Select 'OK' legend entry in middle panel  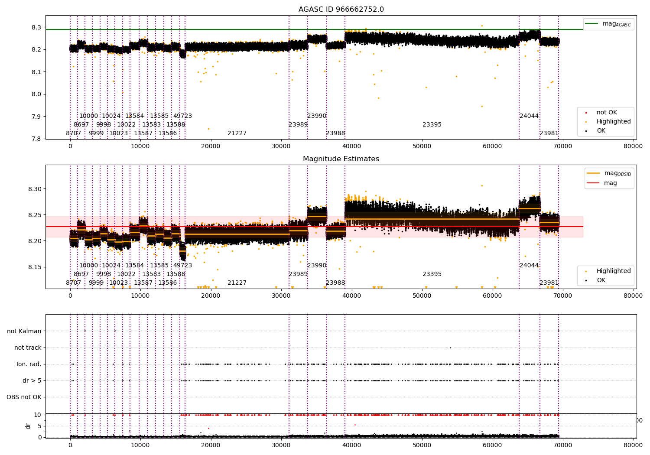click(x=595, y=280)
